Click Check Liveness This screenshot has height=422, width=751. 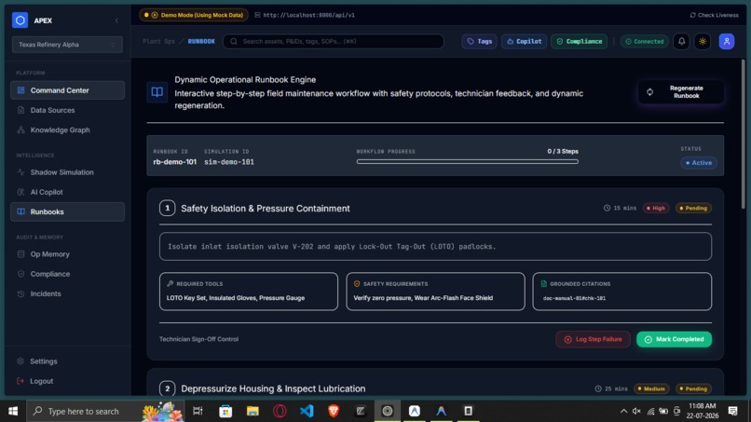point(714,15)
